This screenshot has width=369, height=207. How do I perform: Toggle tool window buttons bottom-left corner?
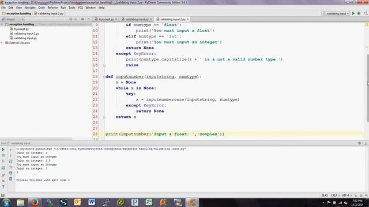[x=2, y=195]
